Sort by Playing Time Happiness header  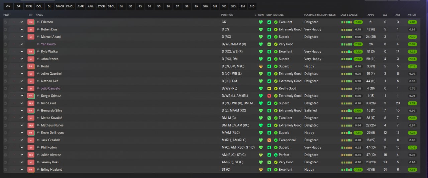coord(319,15)
